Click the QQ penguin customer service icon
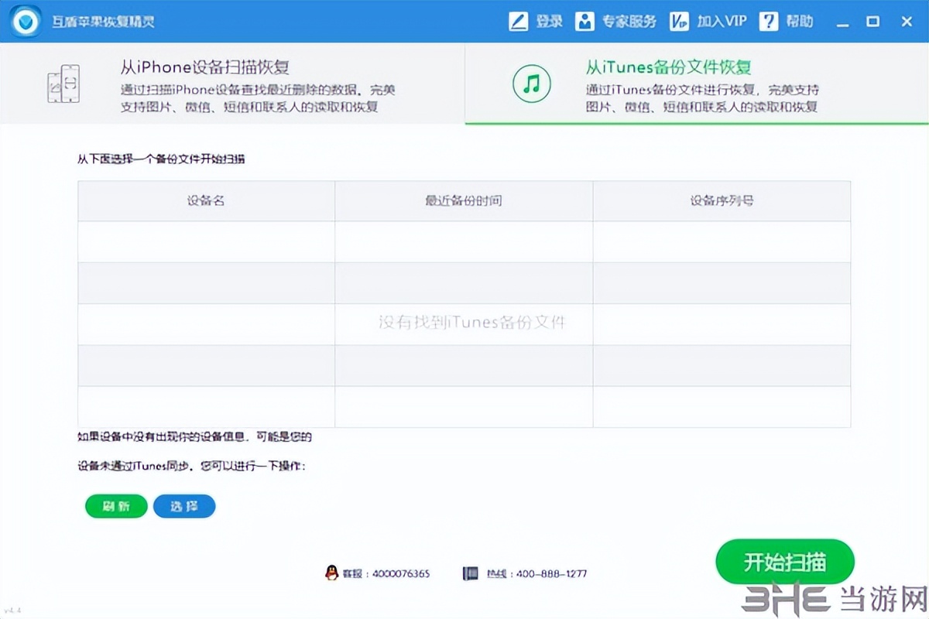929x619 pixels. point(332,573)
